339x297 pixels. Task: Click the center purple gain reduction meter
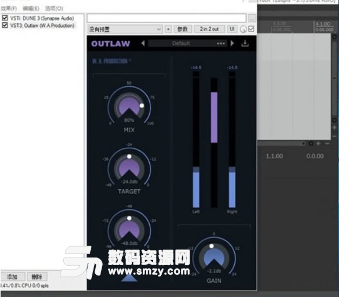tap(214, 143)
